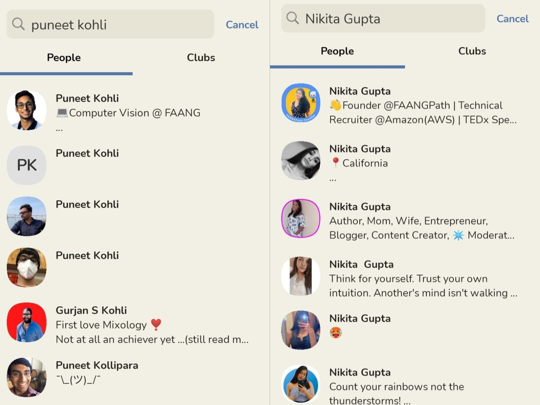Open the mirror selfie Nikita Gupta avatar
The height and width of the screenshot is (405, 540).
(301, 330)
